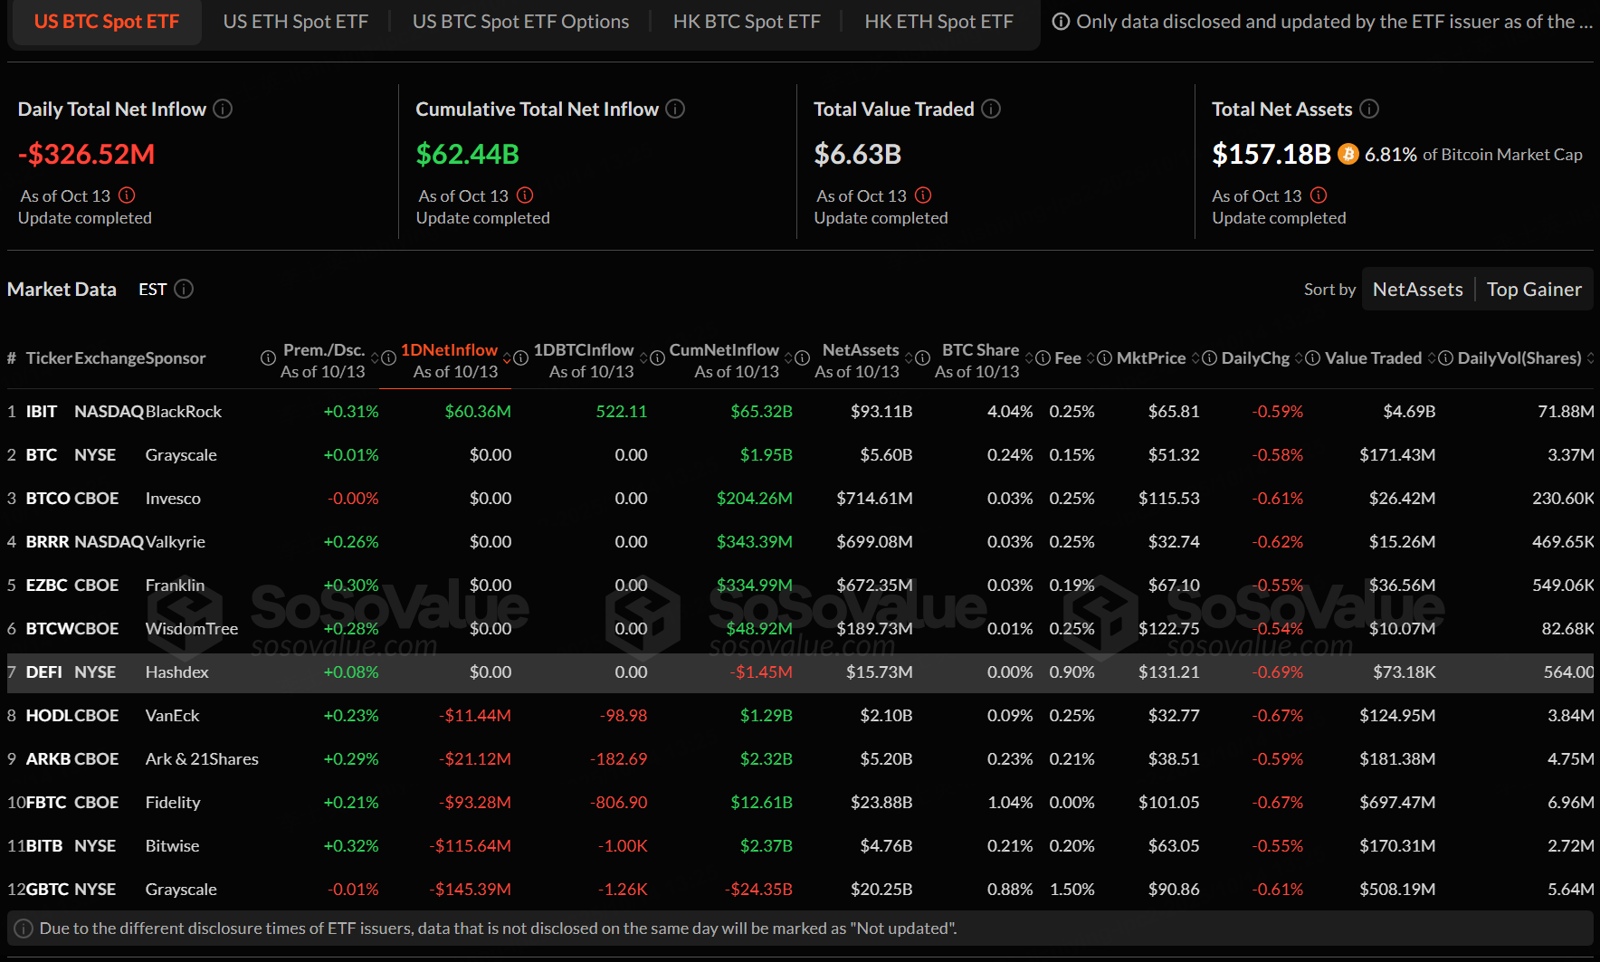Screen dimensions: 1600x962
Task: Click red info icon under Total Value Traded
Action: (923, 196)
